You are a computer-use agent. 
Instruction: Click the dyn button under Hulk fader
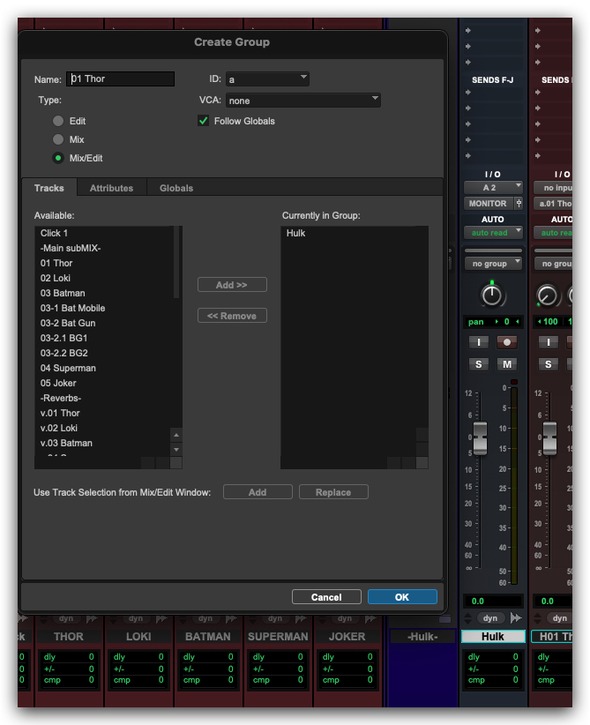coord(492,618)
